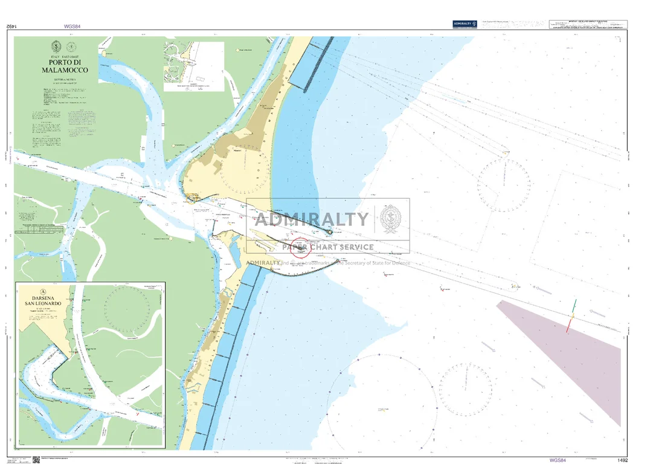Click the DARSENA SAN LEONARDO inset title
Image resolution: width=656 pixels, height=464 pixels.
[x=43, y=301]
